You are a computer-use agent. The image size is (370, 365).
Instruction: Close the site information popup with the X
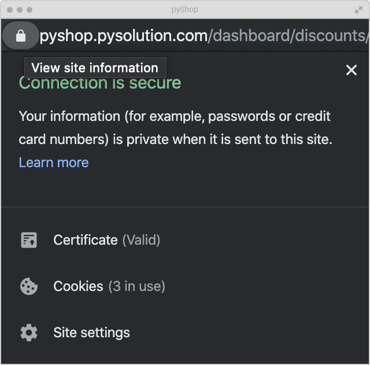[351, 70]
